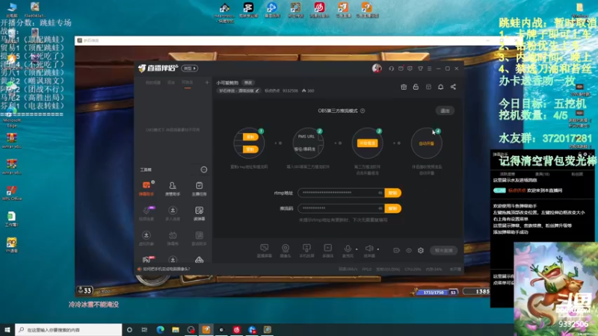Open the phone-as-webcam tip link
The height and width of the screenshot is (336, 598).
point(166,269)
